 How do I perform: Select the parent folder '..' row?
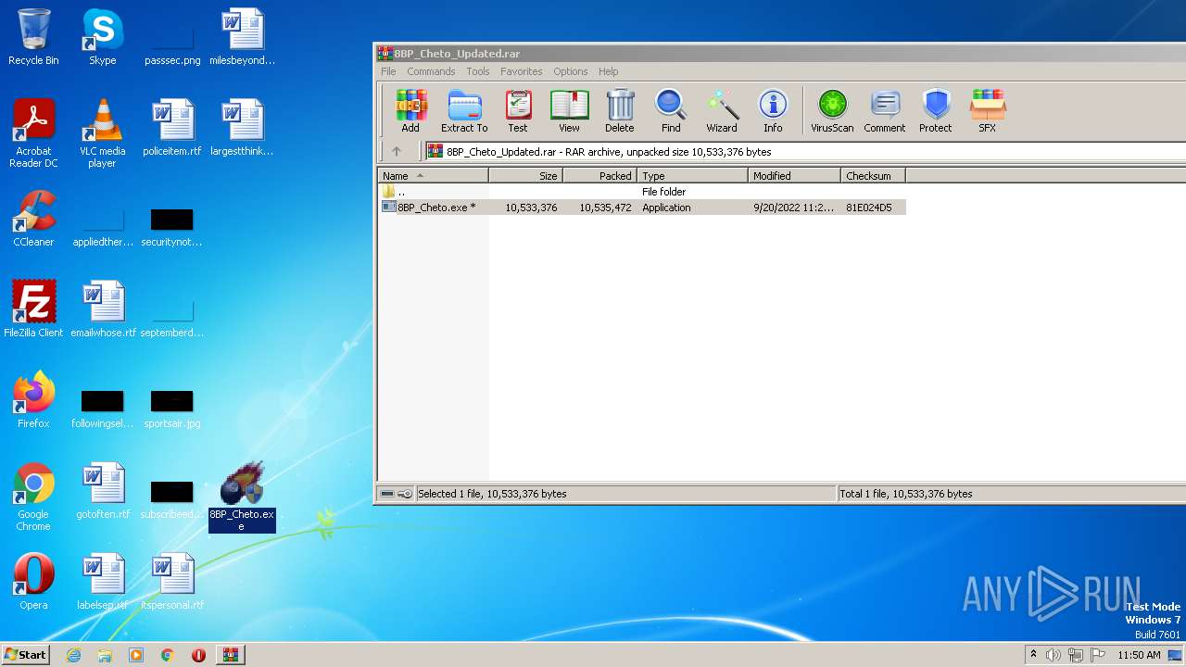coord(641,192)
